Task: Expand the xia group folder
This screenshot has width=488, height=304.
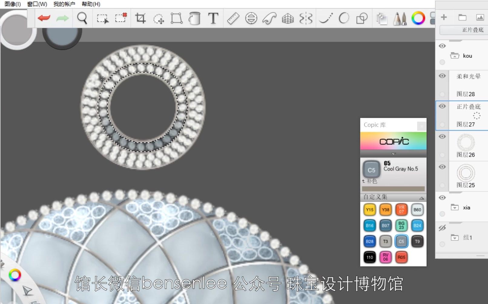Action: [x=454, y=207]
